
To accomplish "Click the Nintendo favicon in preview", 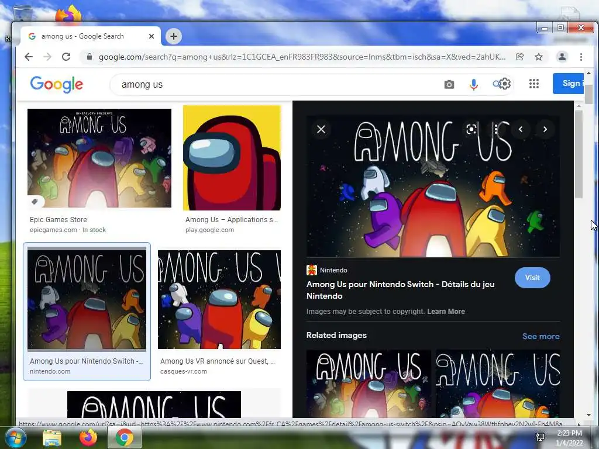I will [312, 270].
